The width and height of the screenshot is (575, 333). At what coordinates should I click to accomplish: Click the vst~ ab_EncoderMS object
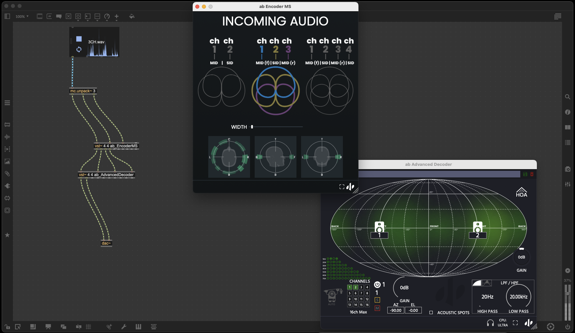(116, 146)
